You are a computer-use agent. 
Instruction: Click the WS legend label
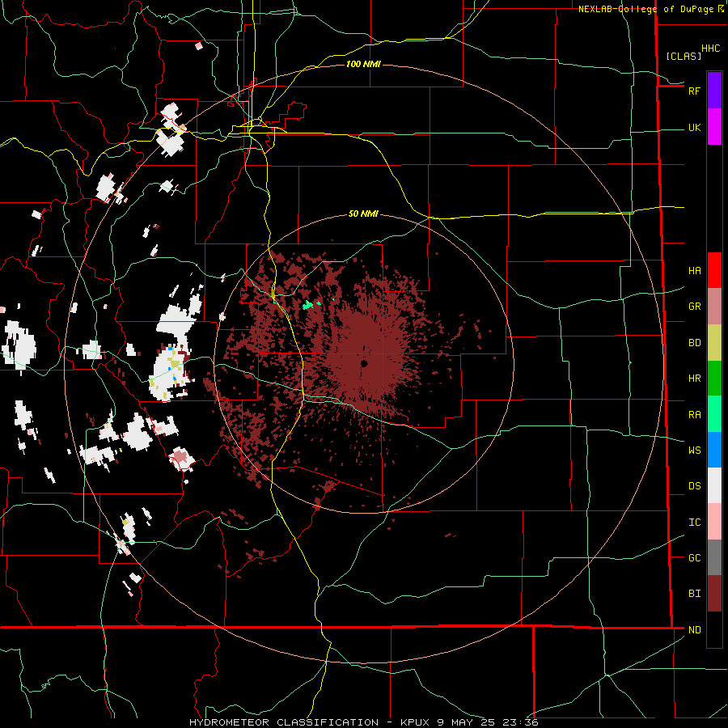click(x=694, y=451)
